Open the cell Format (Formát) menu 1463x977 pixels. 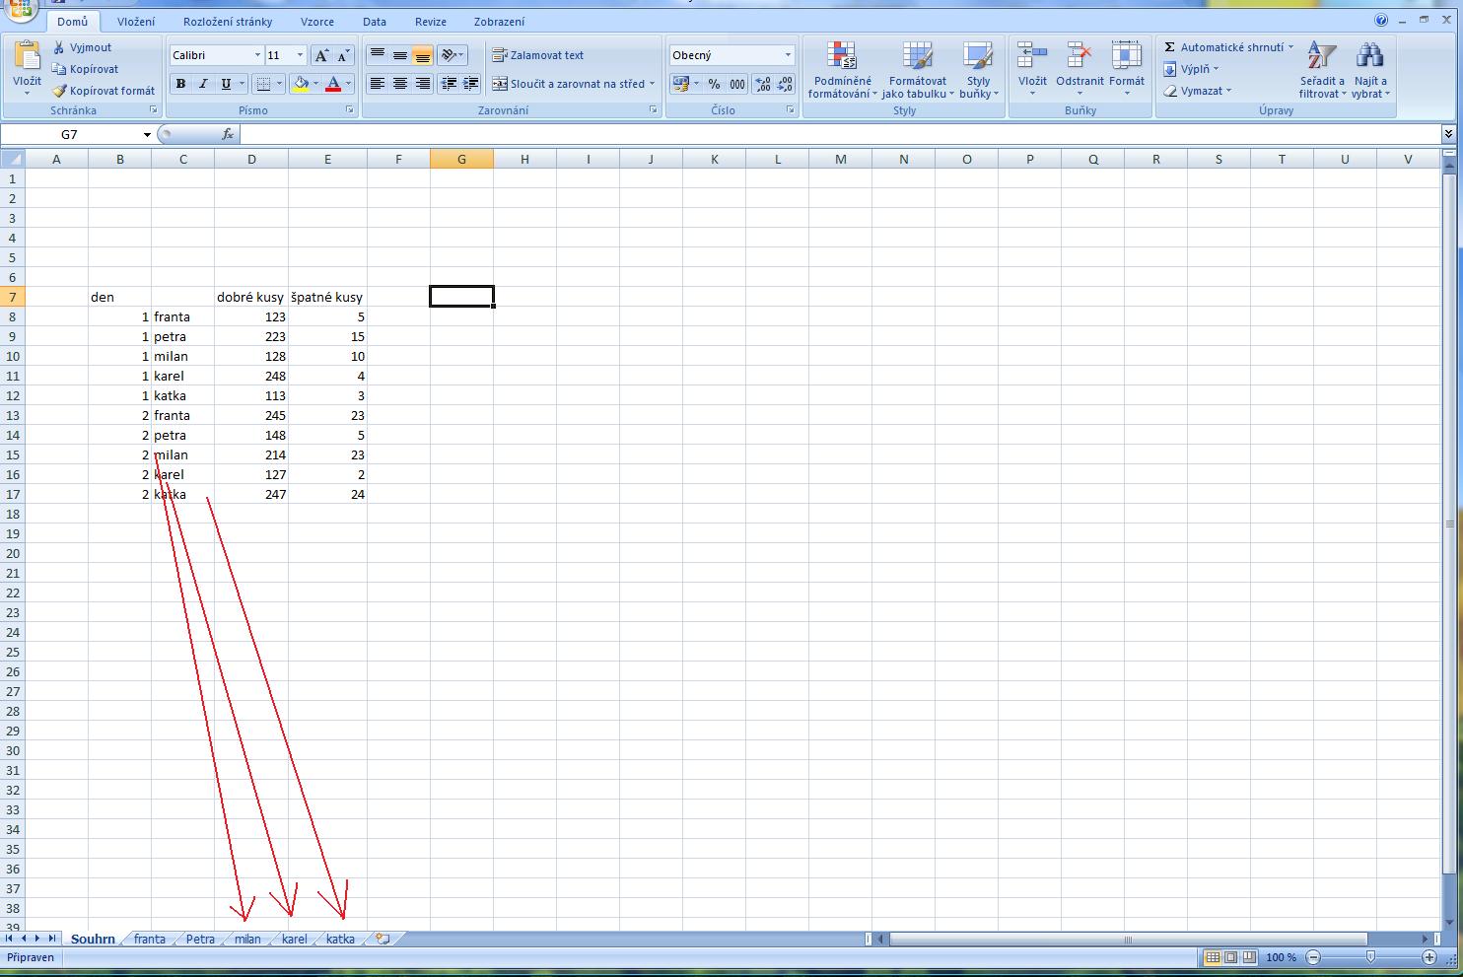pos(1127,69)
